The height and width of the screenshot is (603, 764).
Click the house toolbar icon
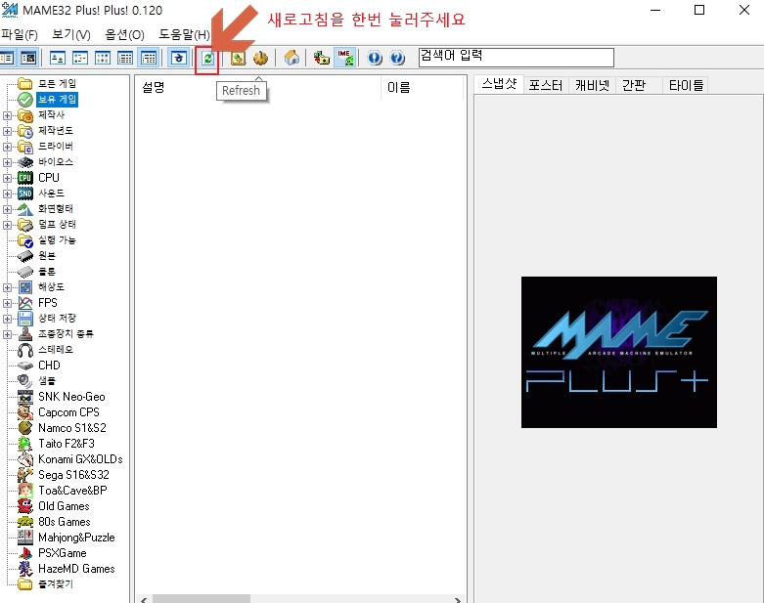point(292,59)
